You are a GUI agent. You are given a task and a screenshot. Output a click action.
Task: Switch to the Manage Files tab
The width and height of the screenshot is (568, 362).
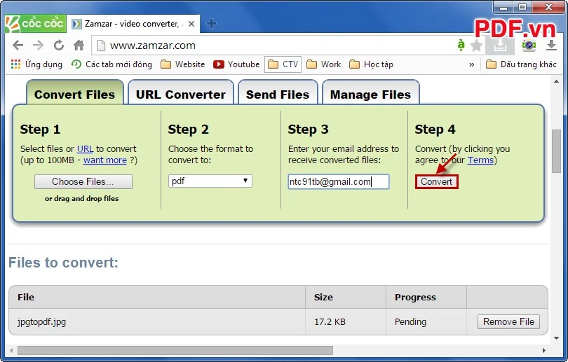[x=370, y=94]
